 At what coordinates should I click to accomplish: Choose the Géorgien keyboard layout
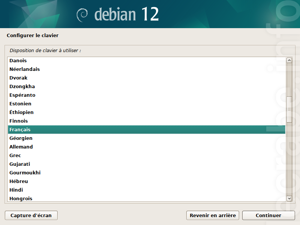point(147,138)
